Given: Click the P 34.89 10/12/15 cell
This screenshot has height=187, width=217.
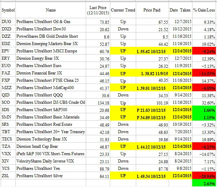Looking at the screenshot, I should coord(152,117).
